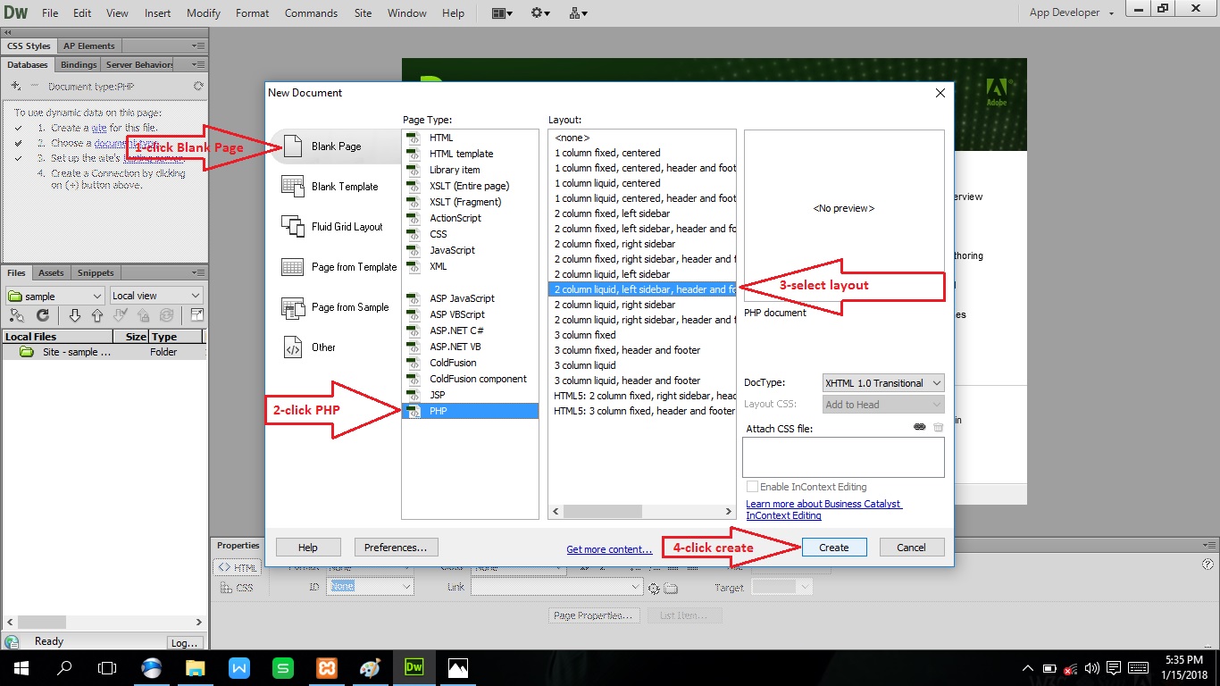This screenshot has height=686, width=1220.
Task: Open the Local view dropdown
Action: pos(156,296)
